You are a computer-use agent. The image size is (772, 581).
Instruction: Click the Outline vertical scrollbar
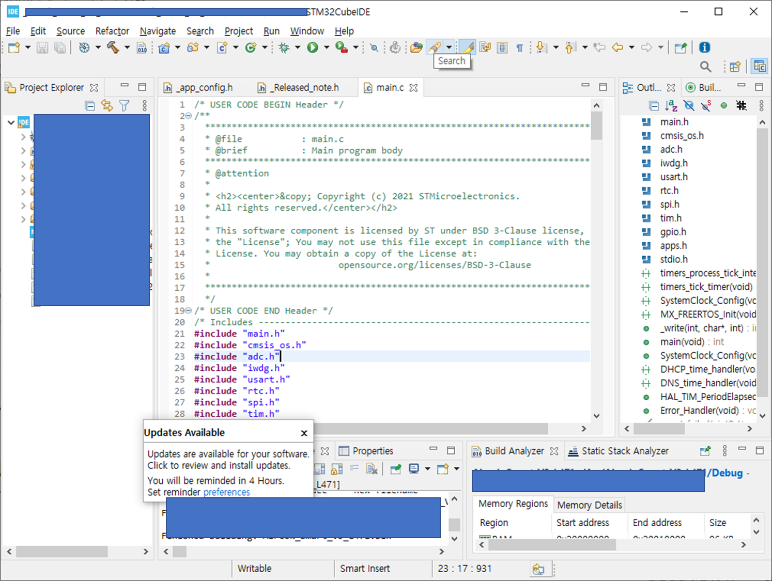[762, 263]
